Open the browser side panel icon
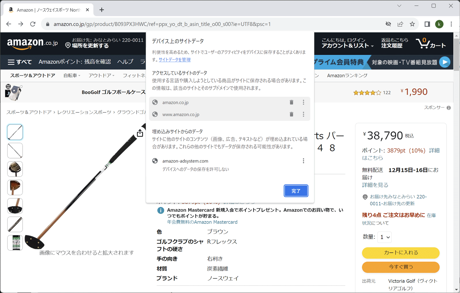This screenshot has height=293, width=460. tap(427, 24)
